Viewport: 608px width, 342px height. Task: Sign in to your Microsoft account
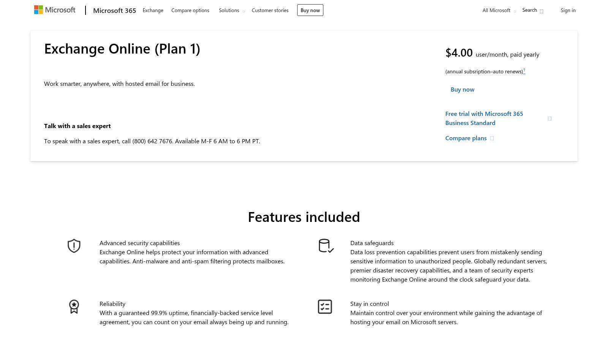tap(568, 10)
